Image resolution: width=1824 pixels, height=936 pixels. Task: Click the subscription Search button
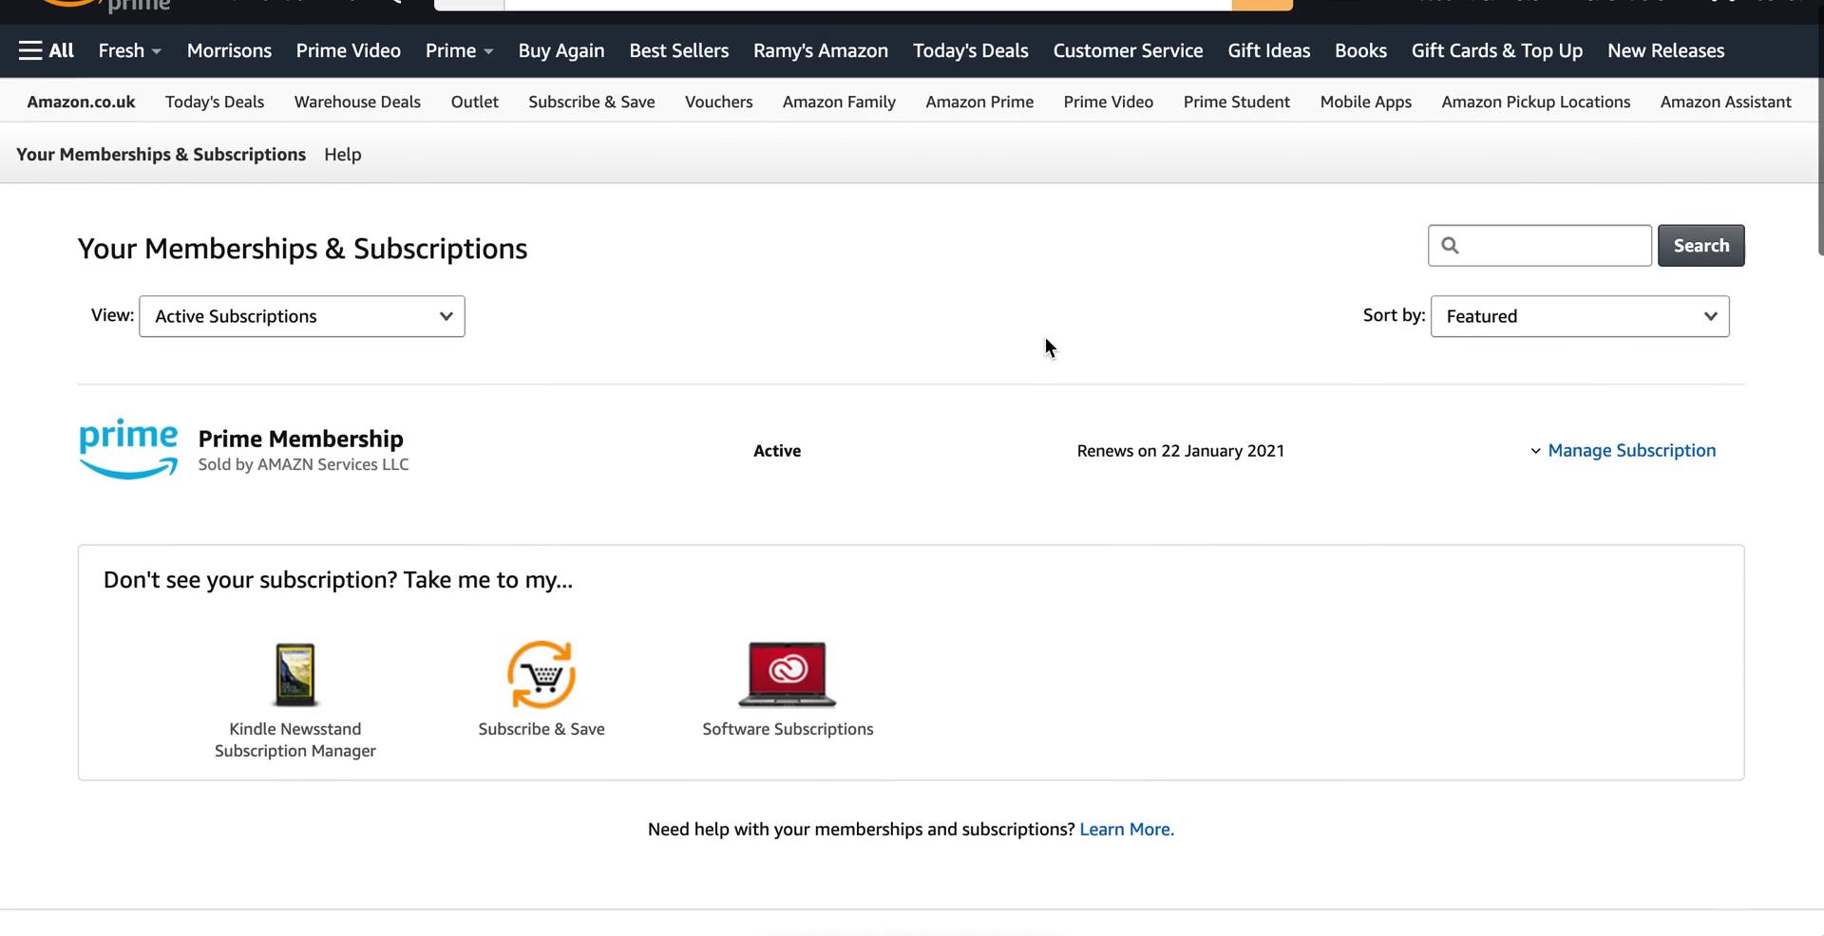[x=1700, y=246]
